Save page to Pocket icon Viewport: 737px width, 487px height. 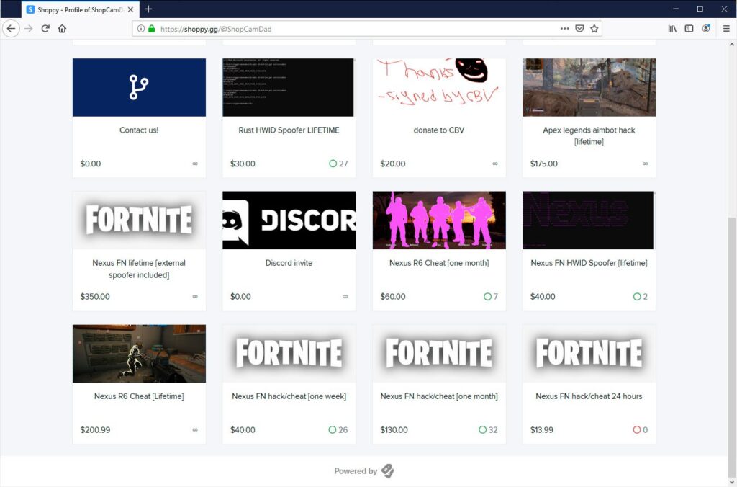(x=579, y=29)
